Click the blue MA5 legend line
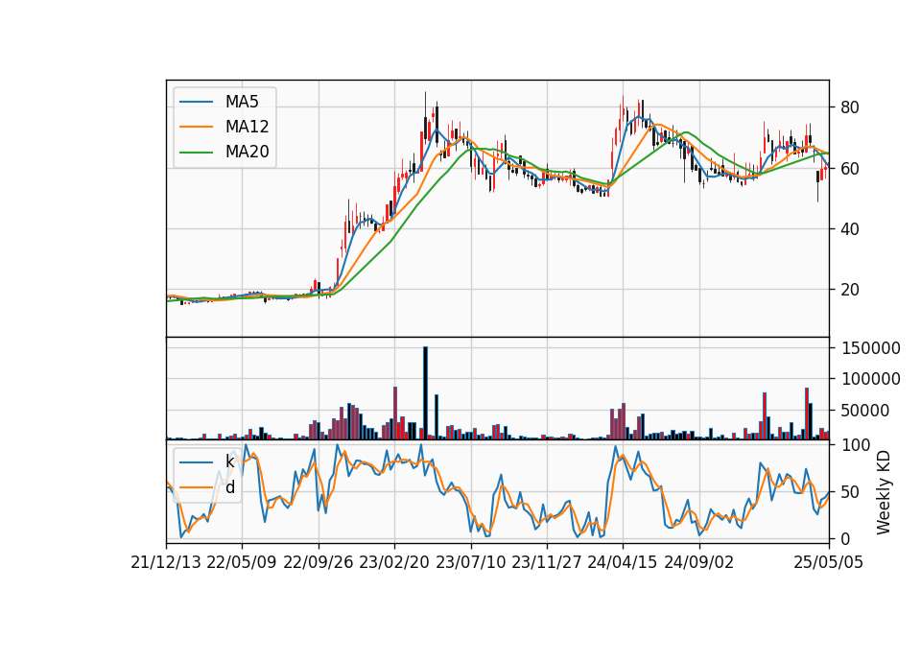The height and width of the screenshot is (662, 921). point(196,102)
